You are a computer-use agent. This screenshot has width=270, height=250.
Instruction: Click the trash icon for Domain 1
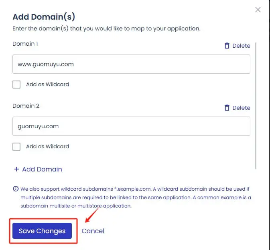pos(227,46)
